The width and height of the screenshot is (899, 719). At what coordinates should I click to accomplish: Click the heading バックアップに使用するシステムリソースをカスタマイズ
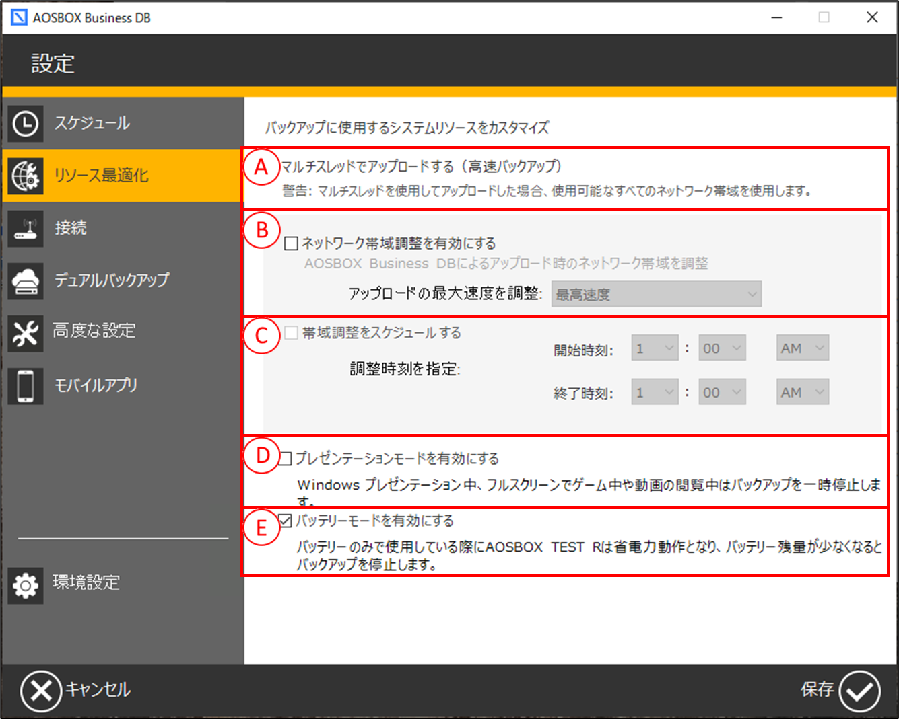click(x=407, y=128)
